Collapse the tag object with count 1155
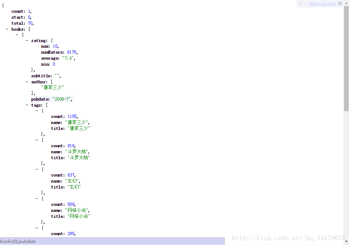The width and height of the screenshot is (349, 245). (x=37, y=110)
